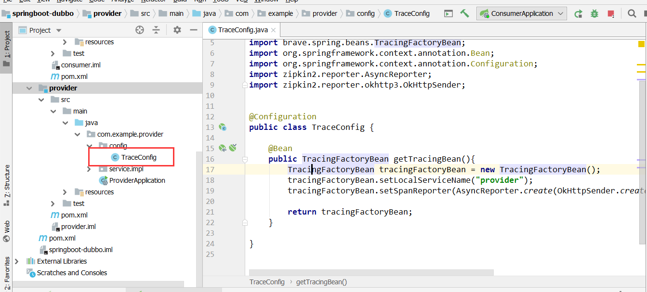Viewport: 647px width, 292px height.
Task: Click the first gutter icon on line 15
Action: (223, 148)
